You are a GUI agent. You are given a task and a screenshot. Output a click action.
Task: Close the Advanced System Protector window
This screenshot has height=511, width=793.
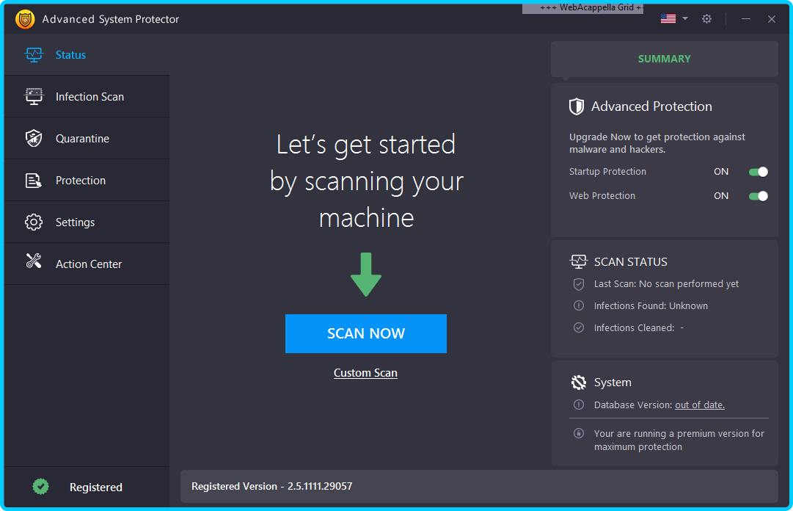pos(771,18)
